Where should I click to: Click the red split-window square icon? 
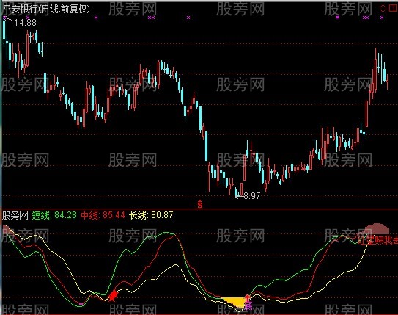coord(392,9)
